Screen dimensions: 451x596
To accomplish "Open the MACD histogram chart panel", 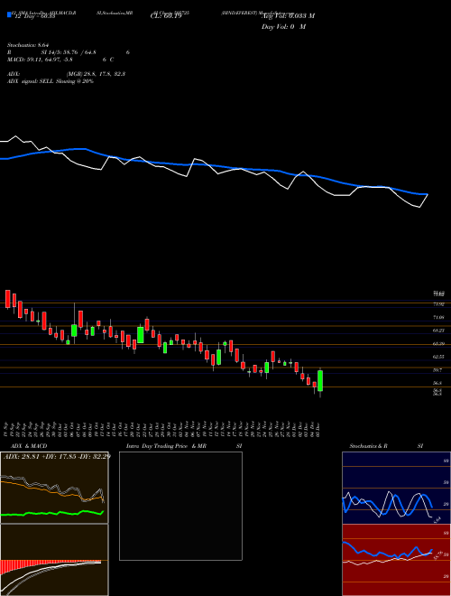I will click(54, 560).
